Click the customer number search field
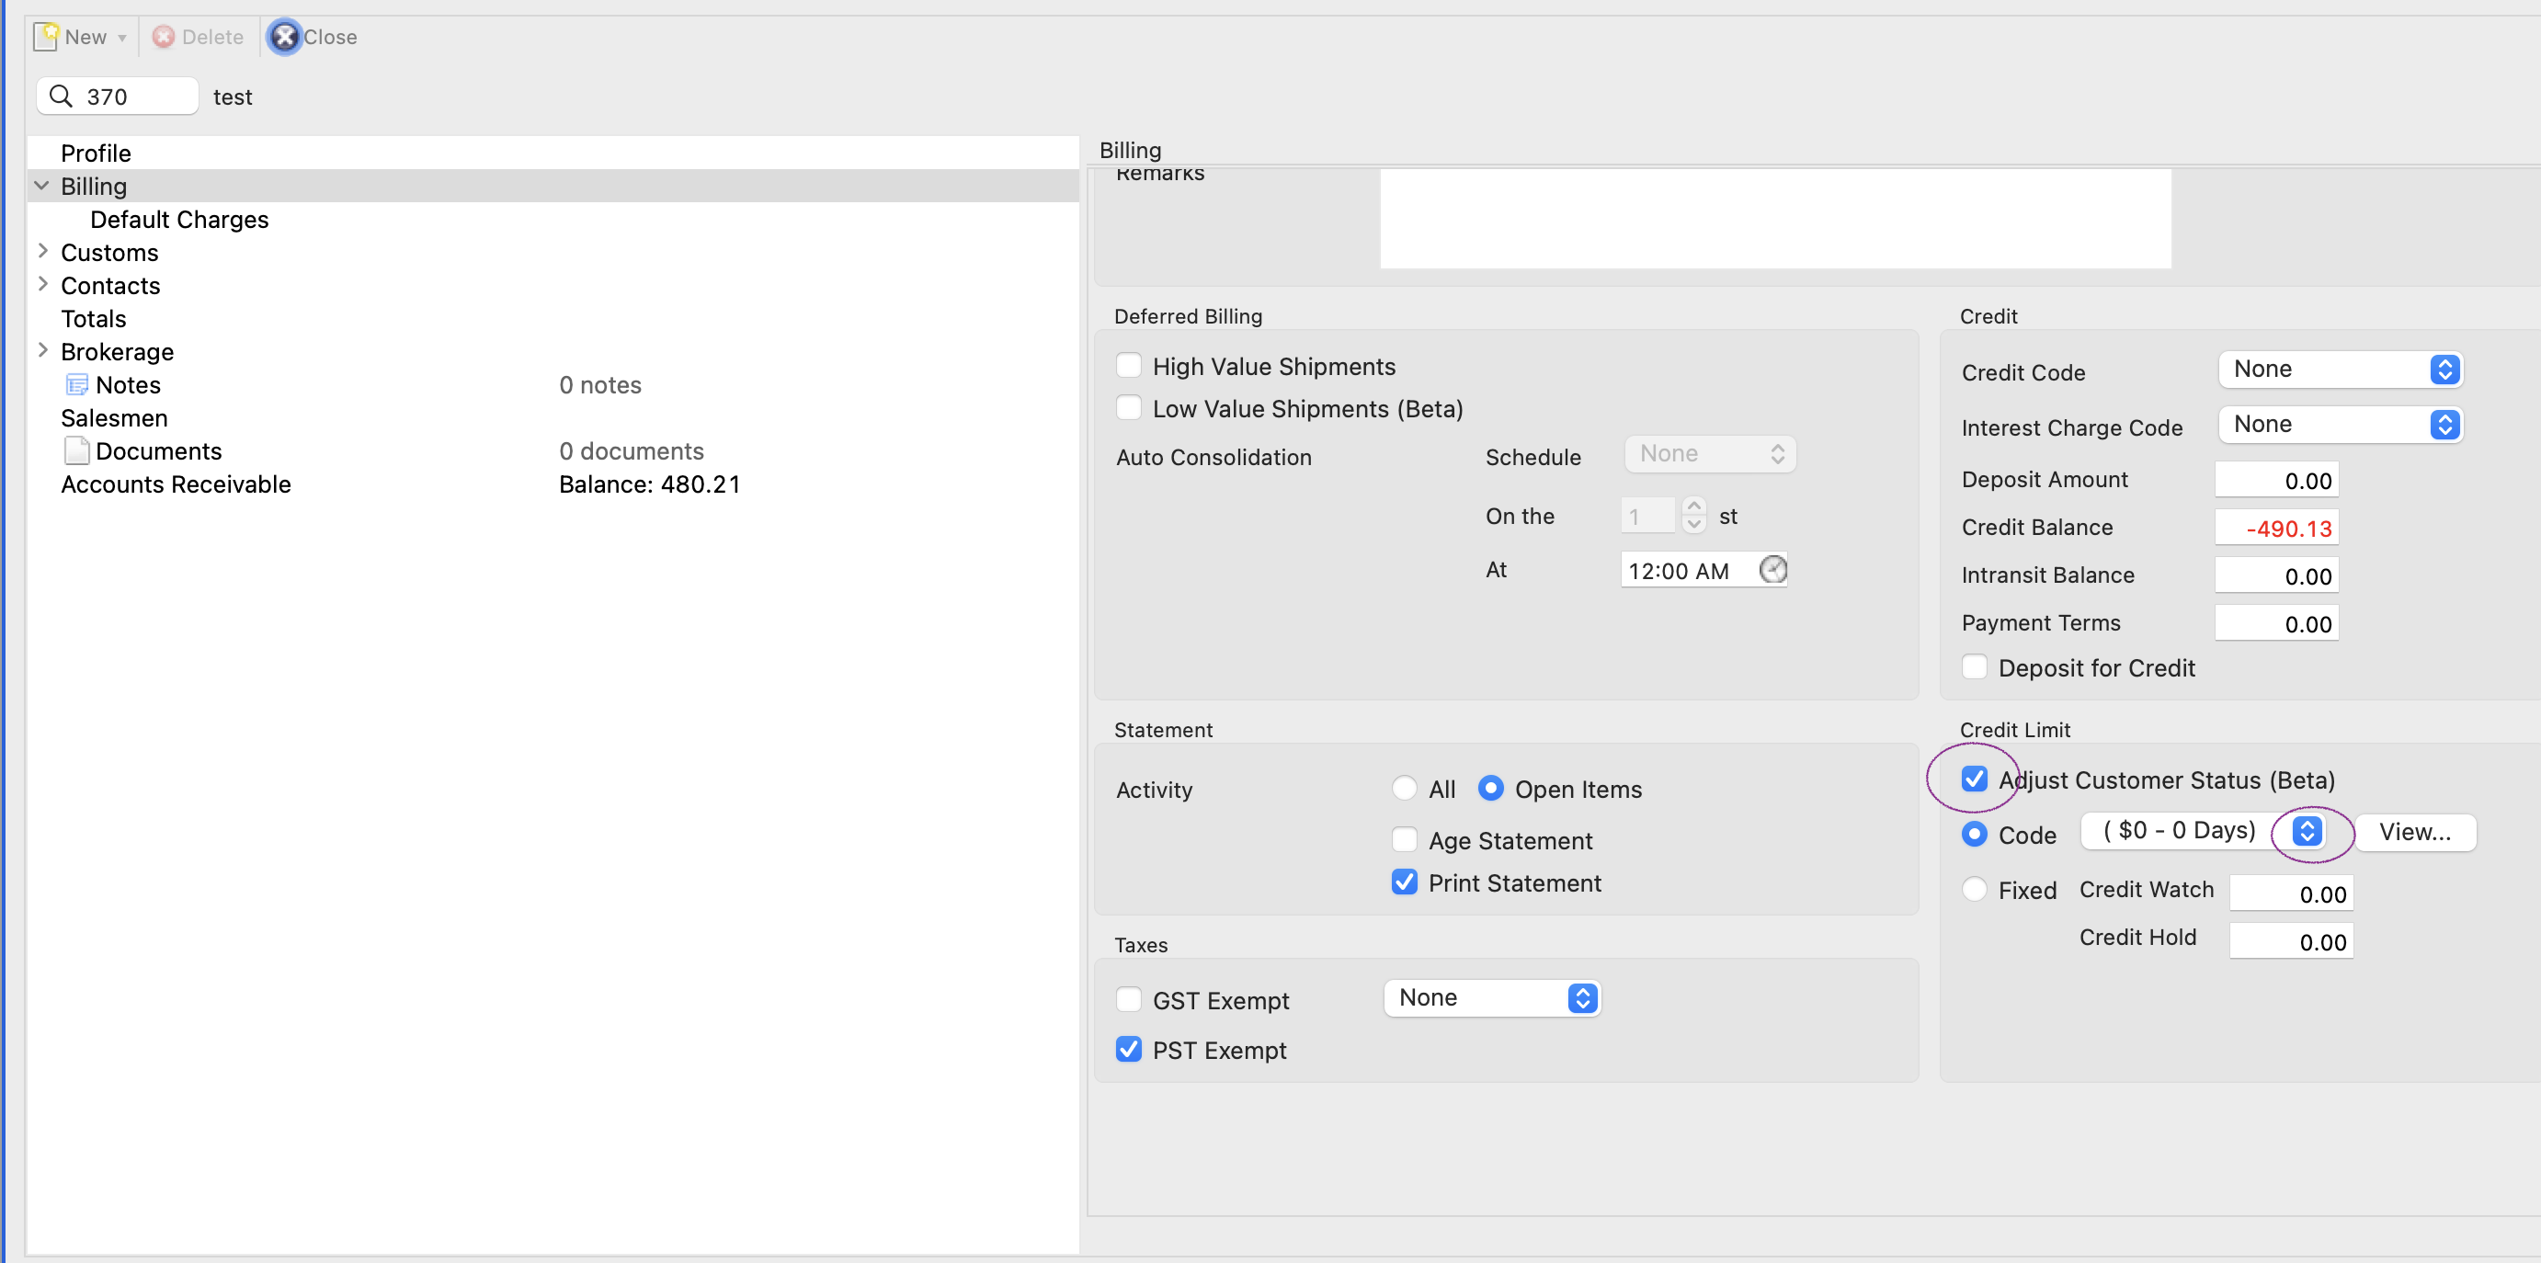 coord(119,96)
